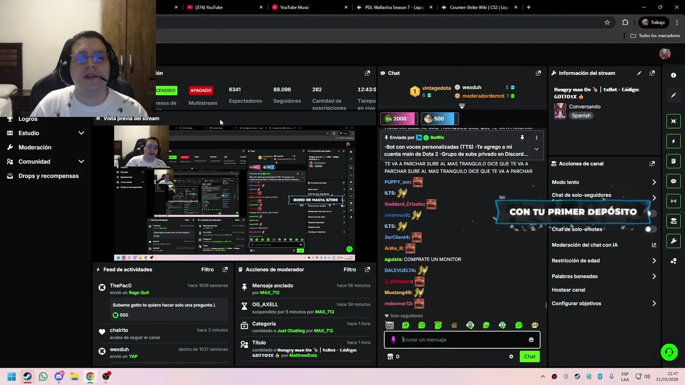
Task: Open Steam from taskbar
Action: 27,376
